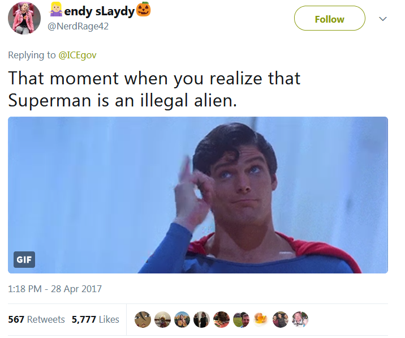View the 5,777 Likes list
The width and height of the screenshot is (405, 338).
click(96, 319)
